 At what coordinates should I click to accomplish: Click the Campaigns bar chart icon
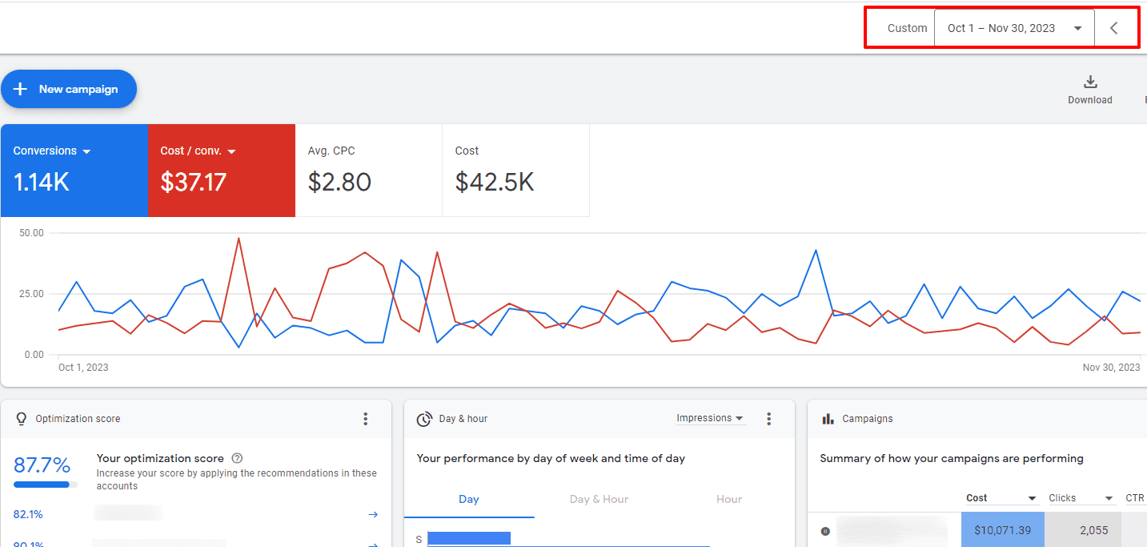coord(828,419)
